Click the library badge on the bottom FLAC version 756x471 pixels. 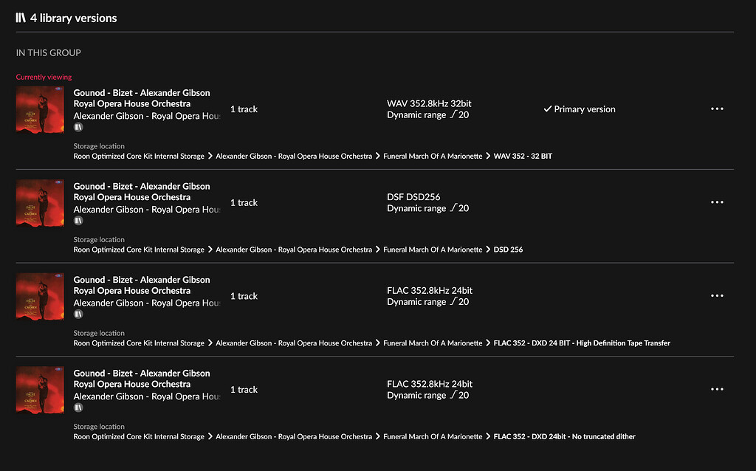click(x=78, y=406)
